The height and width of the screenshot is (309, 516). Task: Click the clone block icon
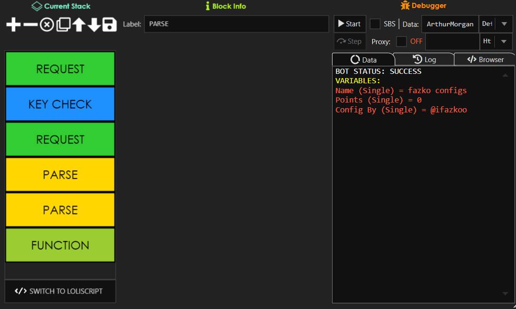pos(63,24)
